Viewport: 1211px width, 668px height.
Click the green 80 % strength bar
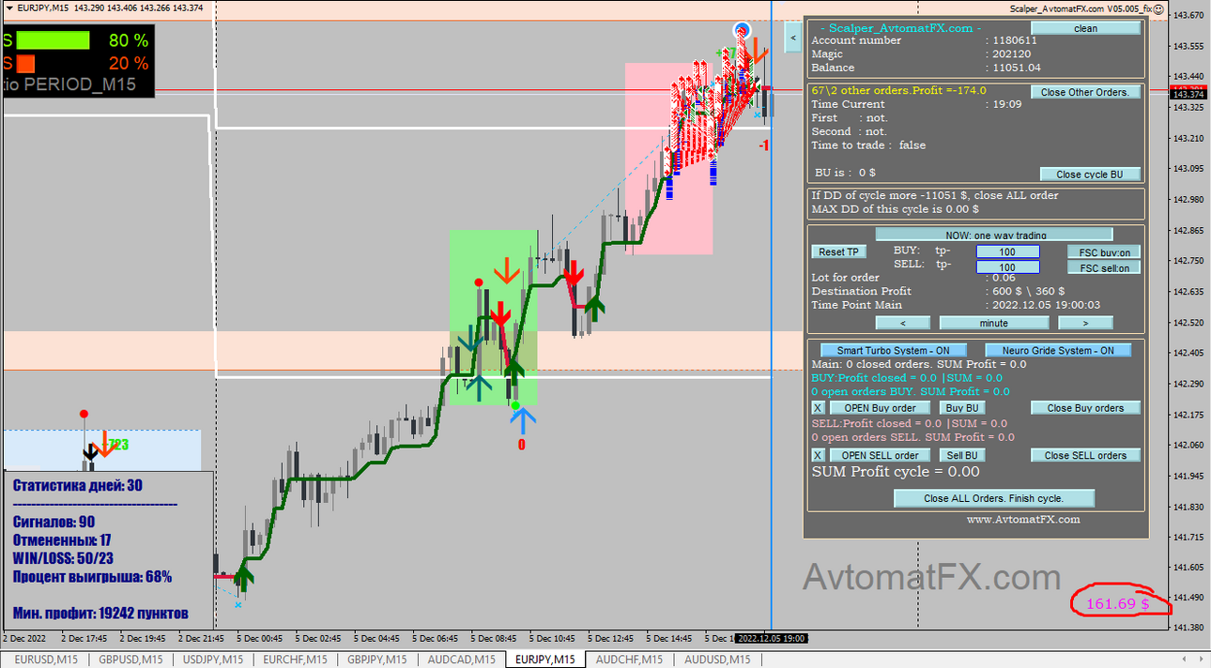pyautogui.click(x=53, y=40)
